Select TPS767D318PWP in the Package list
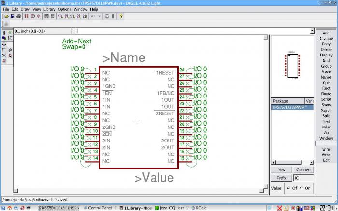 pyautogui.click(x=292, y=107)
